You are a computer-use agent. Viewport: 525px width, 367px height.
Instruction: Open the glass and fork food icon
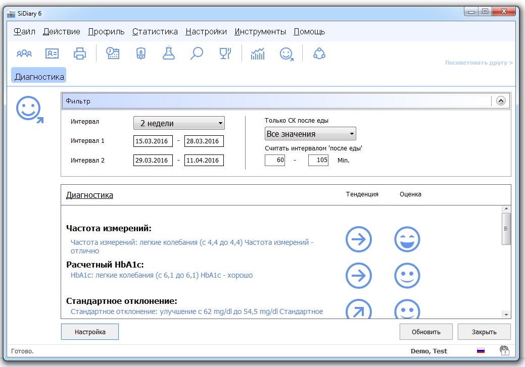[x=225, y=53]
